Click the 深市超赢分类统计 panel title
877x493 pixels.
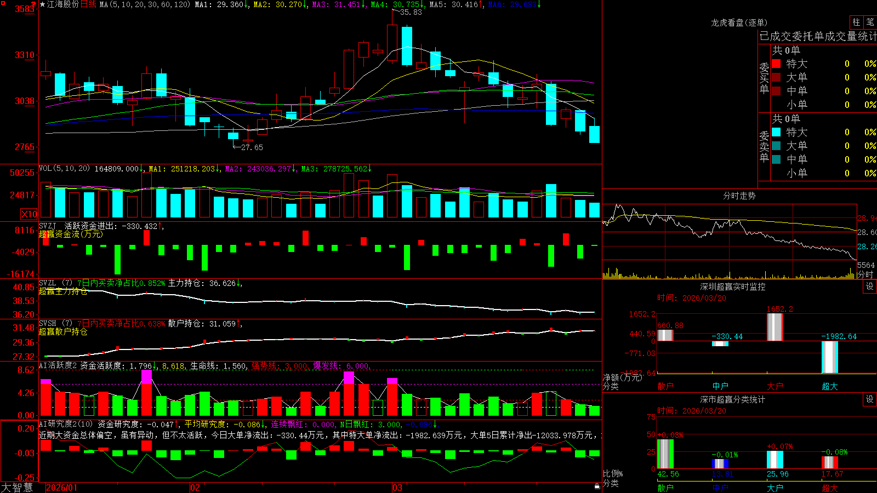732,400
